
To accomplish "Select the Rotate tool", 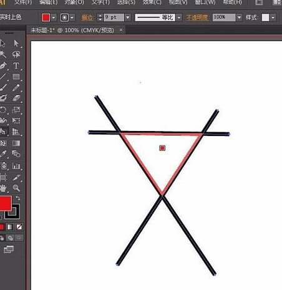I will coord(2,110).
